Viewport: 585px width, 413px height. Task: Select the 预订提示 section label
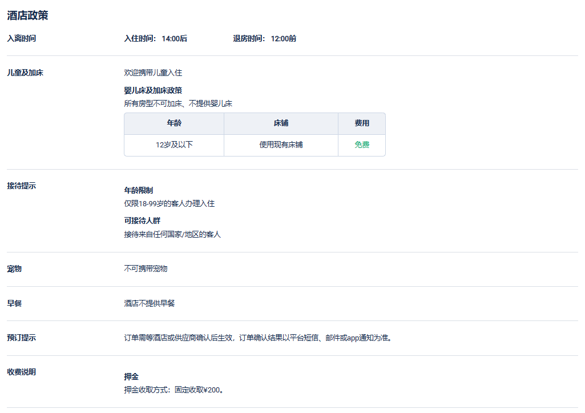22,338
